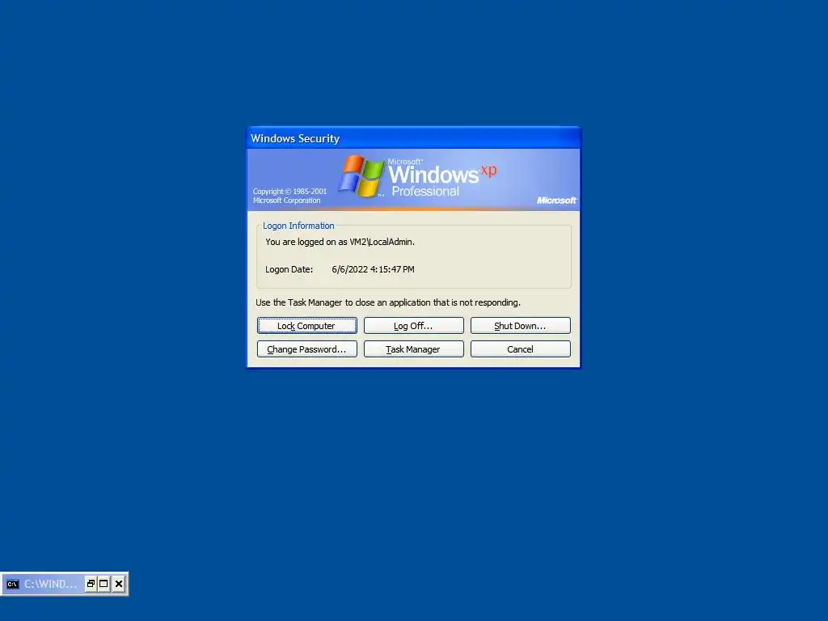This screenshot has height=621, width=828.
Task: Choose Log Off... in Windows Security
Action: coord(413,326)
